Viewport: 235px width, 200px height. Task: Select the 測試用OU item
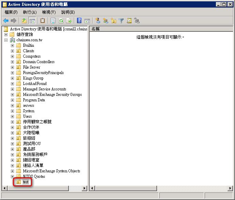point(32,144)
